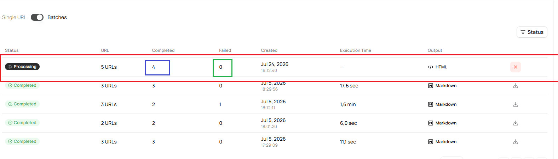Click the Completed column header
558x159 pixels.
[x=163, y=50]
